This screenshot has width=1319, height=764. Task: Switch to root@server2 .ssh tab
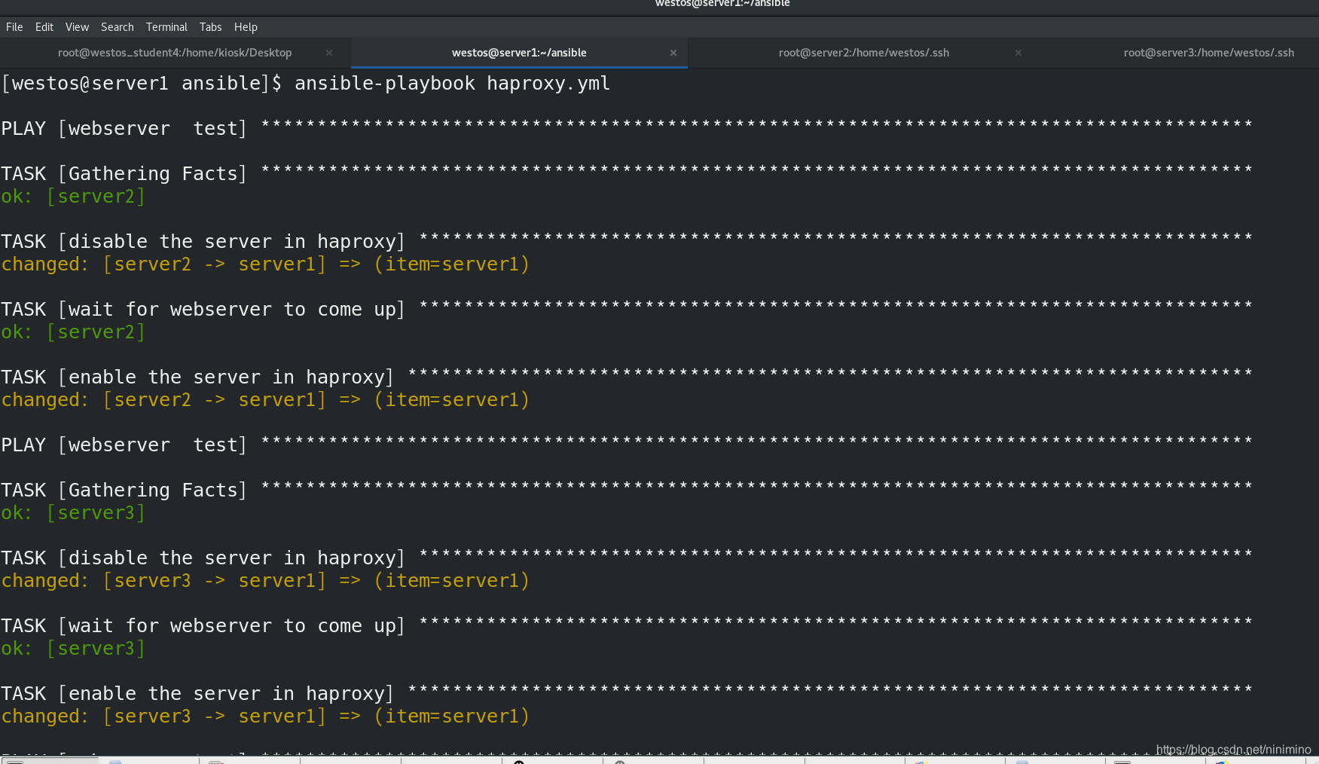(x=864, y=53)
